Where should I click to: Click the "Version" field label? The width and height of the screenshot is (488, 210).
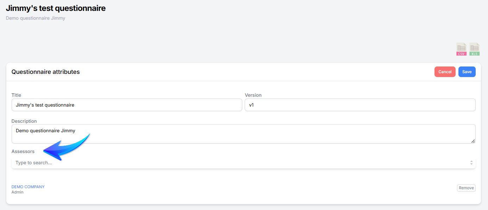(253, 95)
